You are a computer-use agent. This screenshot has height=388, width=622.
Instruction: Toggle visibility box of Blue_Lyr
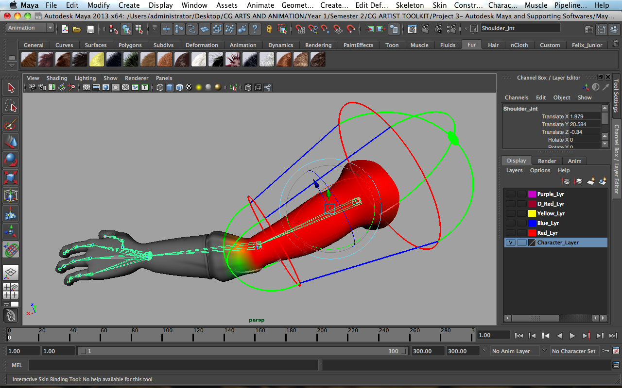pyautogui.click(x=510, y=223)
